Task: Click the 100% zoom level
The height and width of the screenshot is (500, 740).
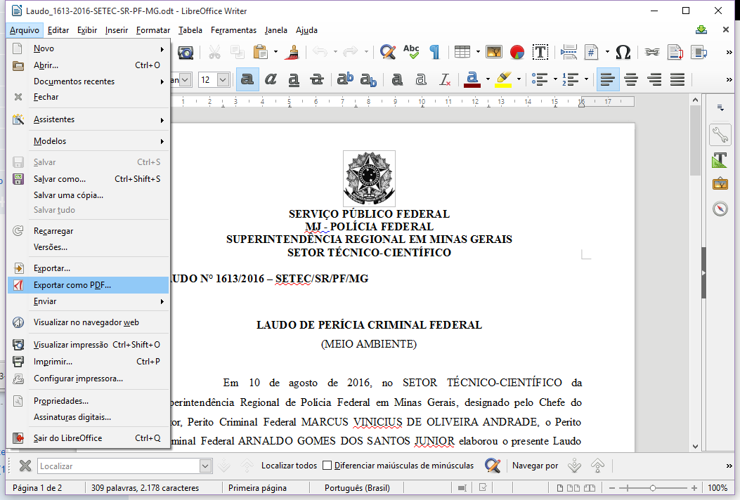Action: [x=718, y=488]
